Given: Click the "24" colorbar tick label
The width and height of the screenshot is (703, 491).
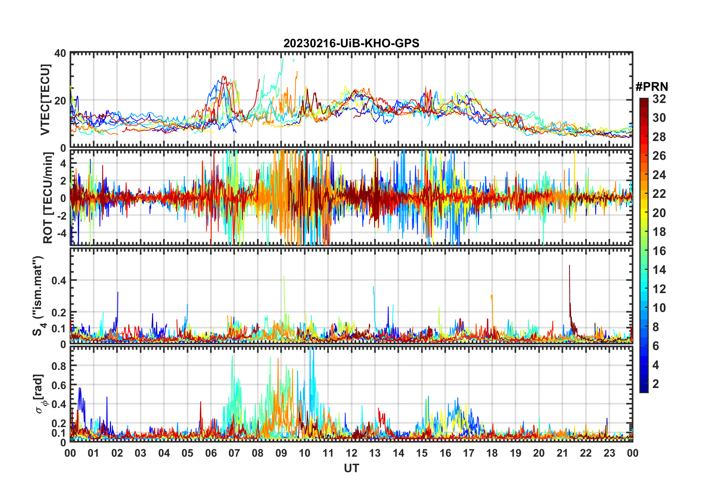Looking at the screenshot, I should point(659,175).
